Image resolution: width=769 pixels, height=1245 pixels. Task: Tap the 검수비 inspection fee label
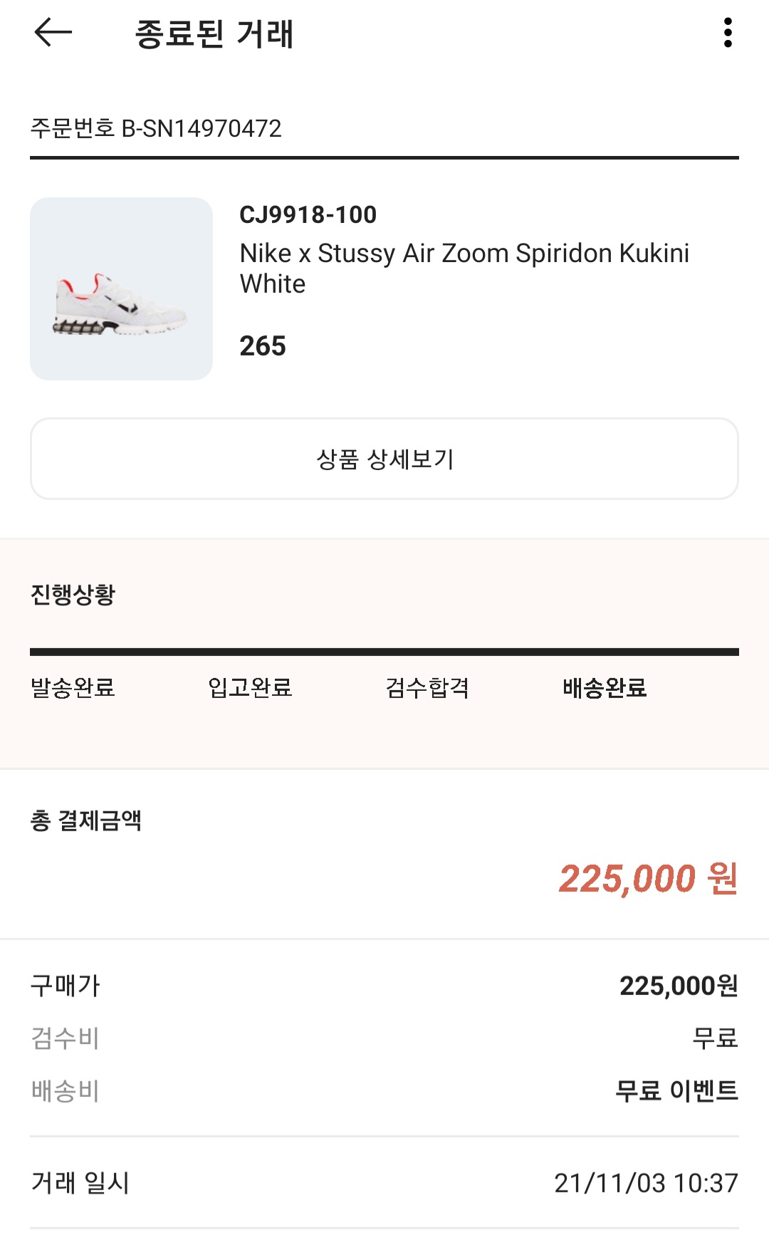tap(66, 1038)
